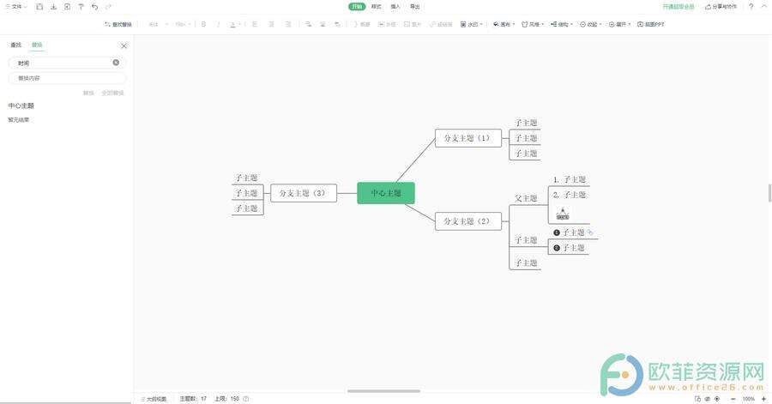Click the insert sibling topic icon
Screen dimensions: 772x404
click(x=323, y=24)
